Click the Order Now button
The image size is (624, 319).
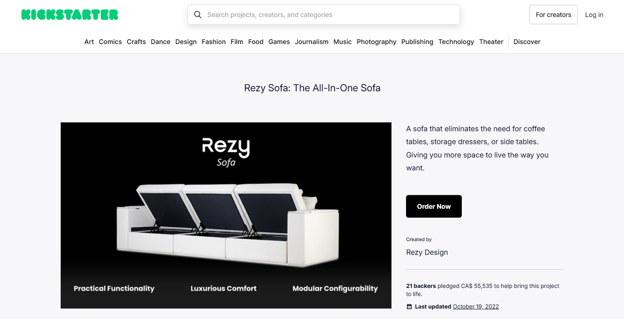tap(434, 206)
